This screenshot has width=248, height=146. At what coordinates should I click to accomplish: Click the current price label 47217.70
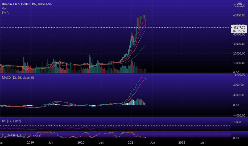tap(239, 27)
